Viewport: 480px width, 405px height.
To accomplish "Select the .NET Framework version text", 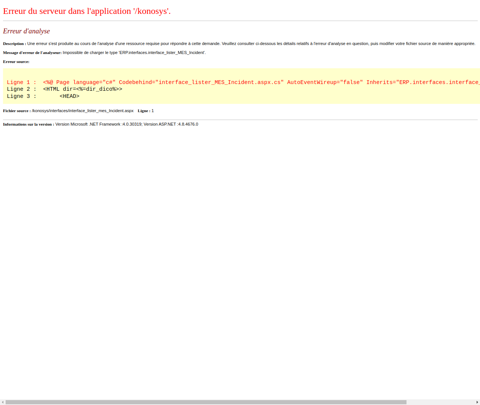I will (x=97, y=124).
